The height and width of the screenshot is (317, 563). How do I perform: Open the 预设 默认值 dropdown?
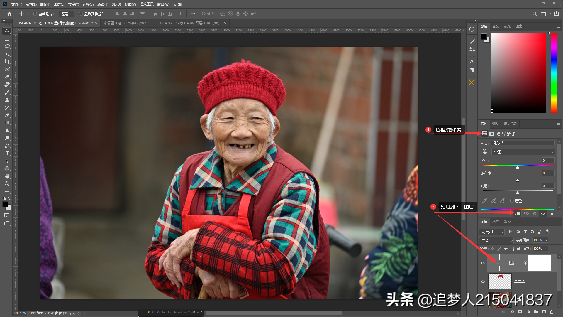pos(523,143)
